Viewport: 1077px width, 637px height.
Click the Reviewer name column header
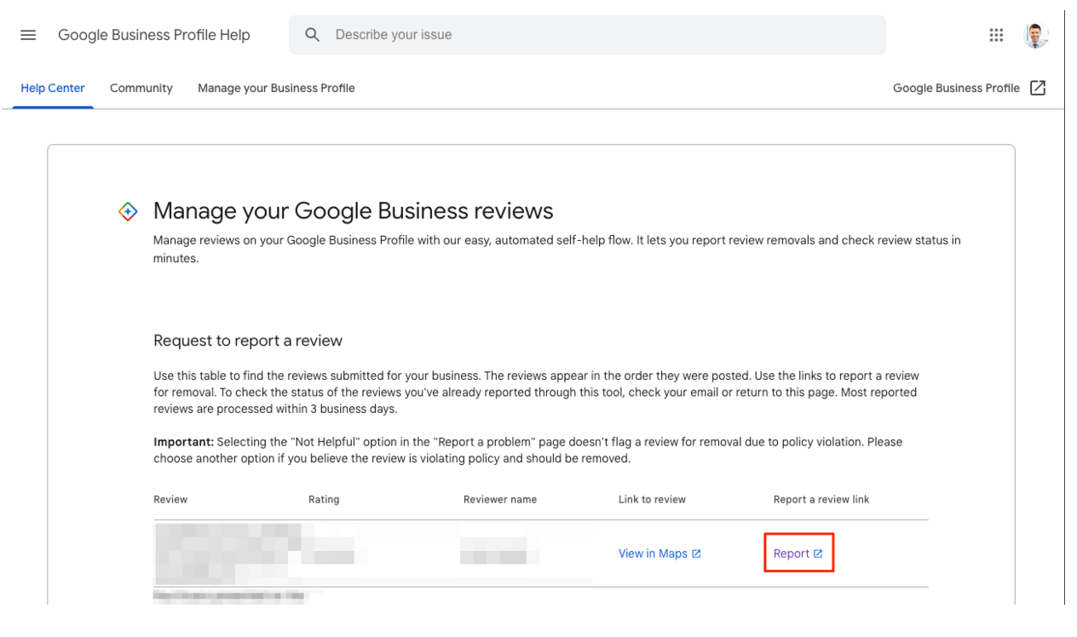(x=500, y=500)
